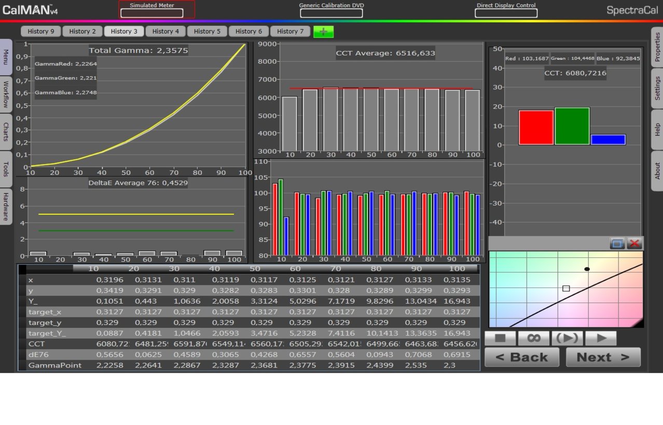Click the square target marker on the CIE chart

566,289
